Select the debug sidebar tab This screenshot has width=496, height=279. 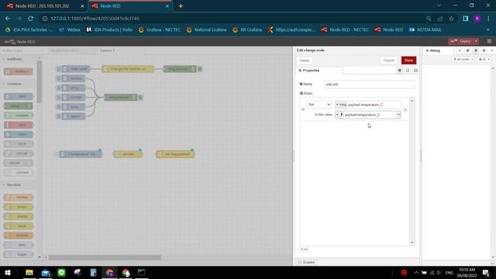(433, 50)
